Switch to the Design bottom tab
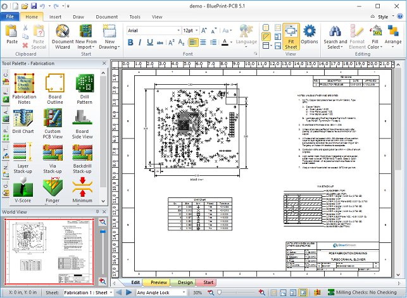 pyautogui.click(x=185, y=282)
